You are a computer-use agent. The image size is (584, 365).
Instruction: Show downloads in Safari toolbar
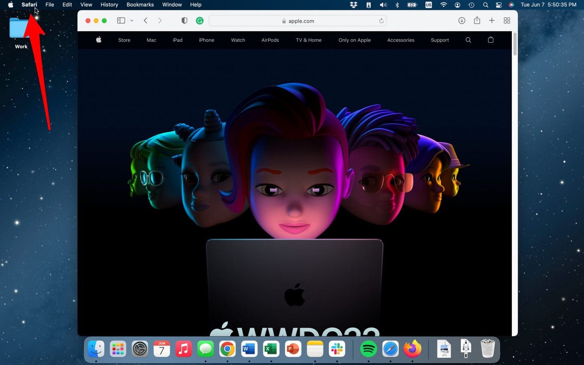(x=462, y=20)
